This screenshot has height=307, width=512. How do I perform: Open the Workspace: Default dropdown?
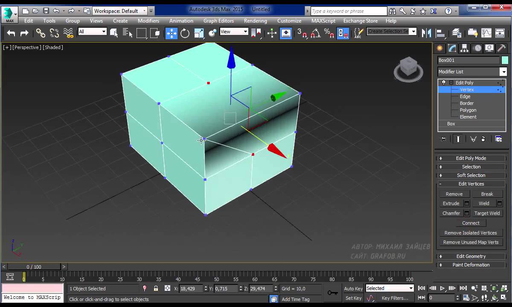120,11
